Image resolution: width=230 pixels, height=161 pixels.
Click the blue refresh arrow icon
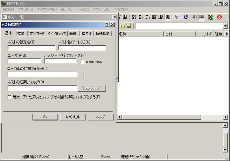coord(186,17)
